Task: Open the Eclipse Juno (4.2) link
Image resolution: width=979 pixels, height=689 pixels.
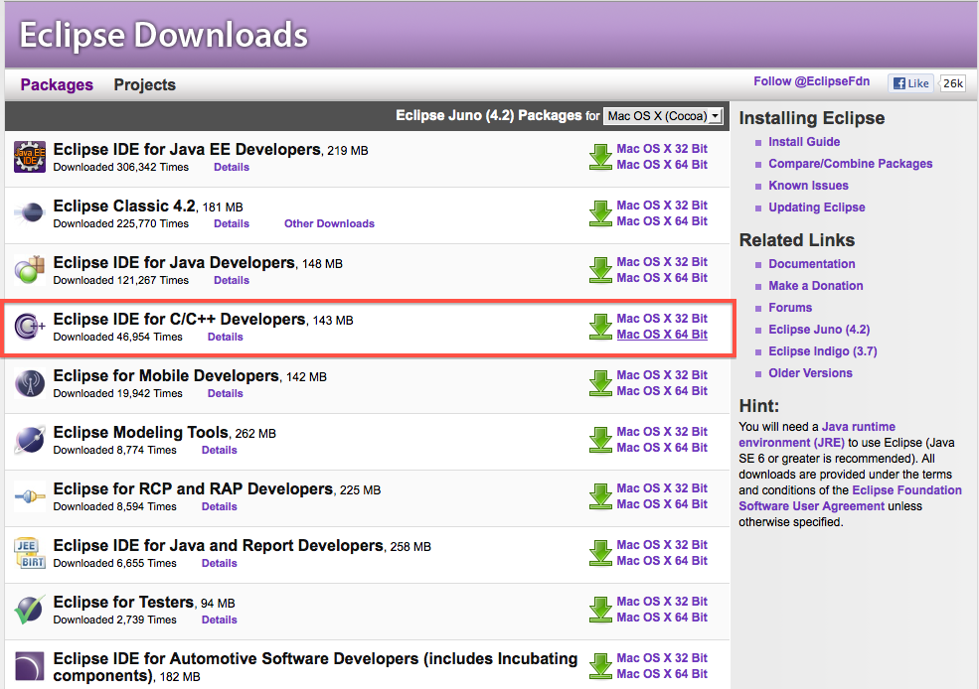Action: pos(819,330)
